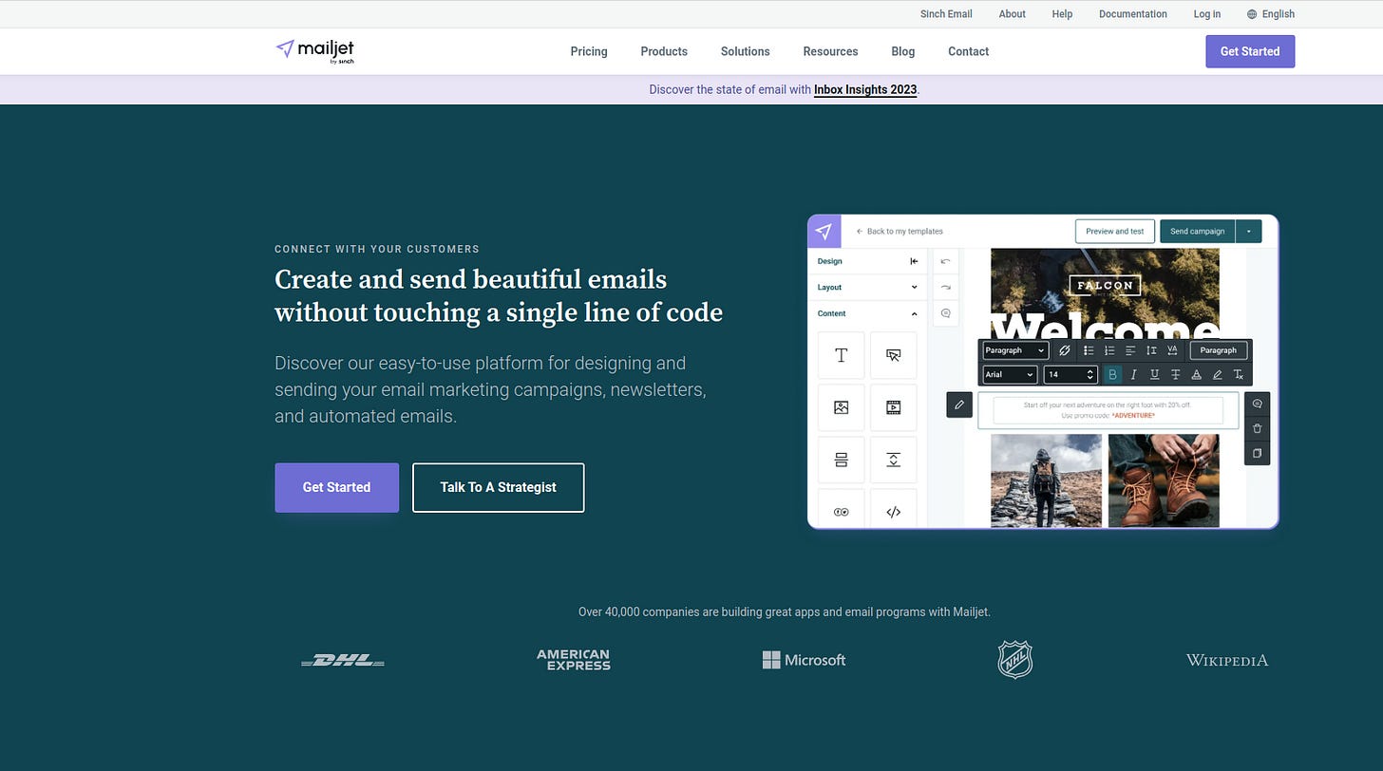
Task: Click the purple paper-plane icon in the editor preview
Action: point(824,231)
